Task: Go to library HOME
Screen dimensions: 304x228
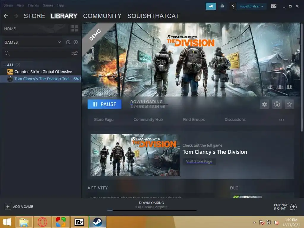Action: (10, 29)
